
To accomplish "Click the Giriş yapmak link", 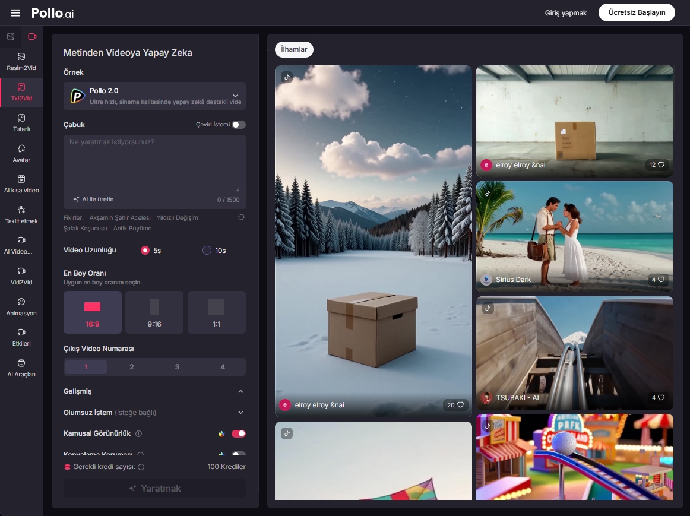I will (565, 13).
